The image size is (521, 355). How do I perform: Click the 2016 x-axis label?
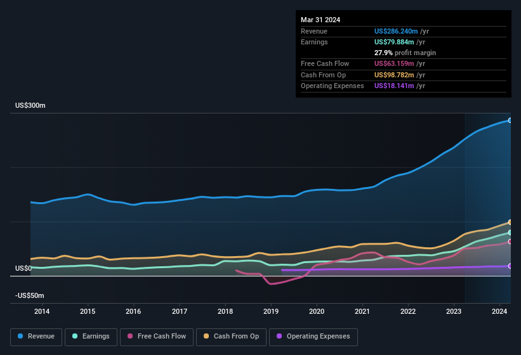(133, 311)
